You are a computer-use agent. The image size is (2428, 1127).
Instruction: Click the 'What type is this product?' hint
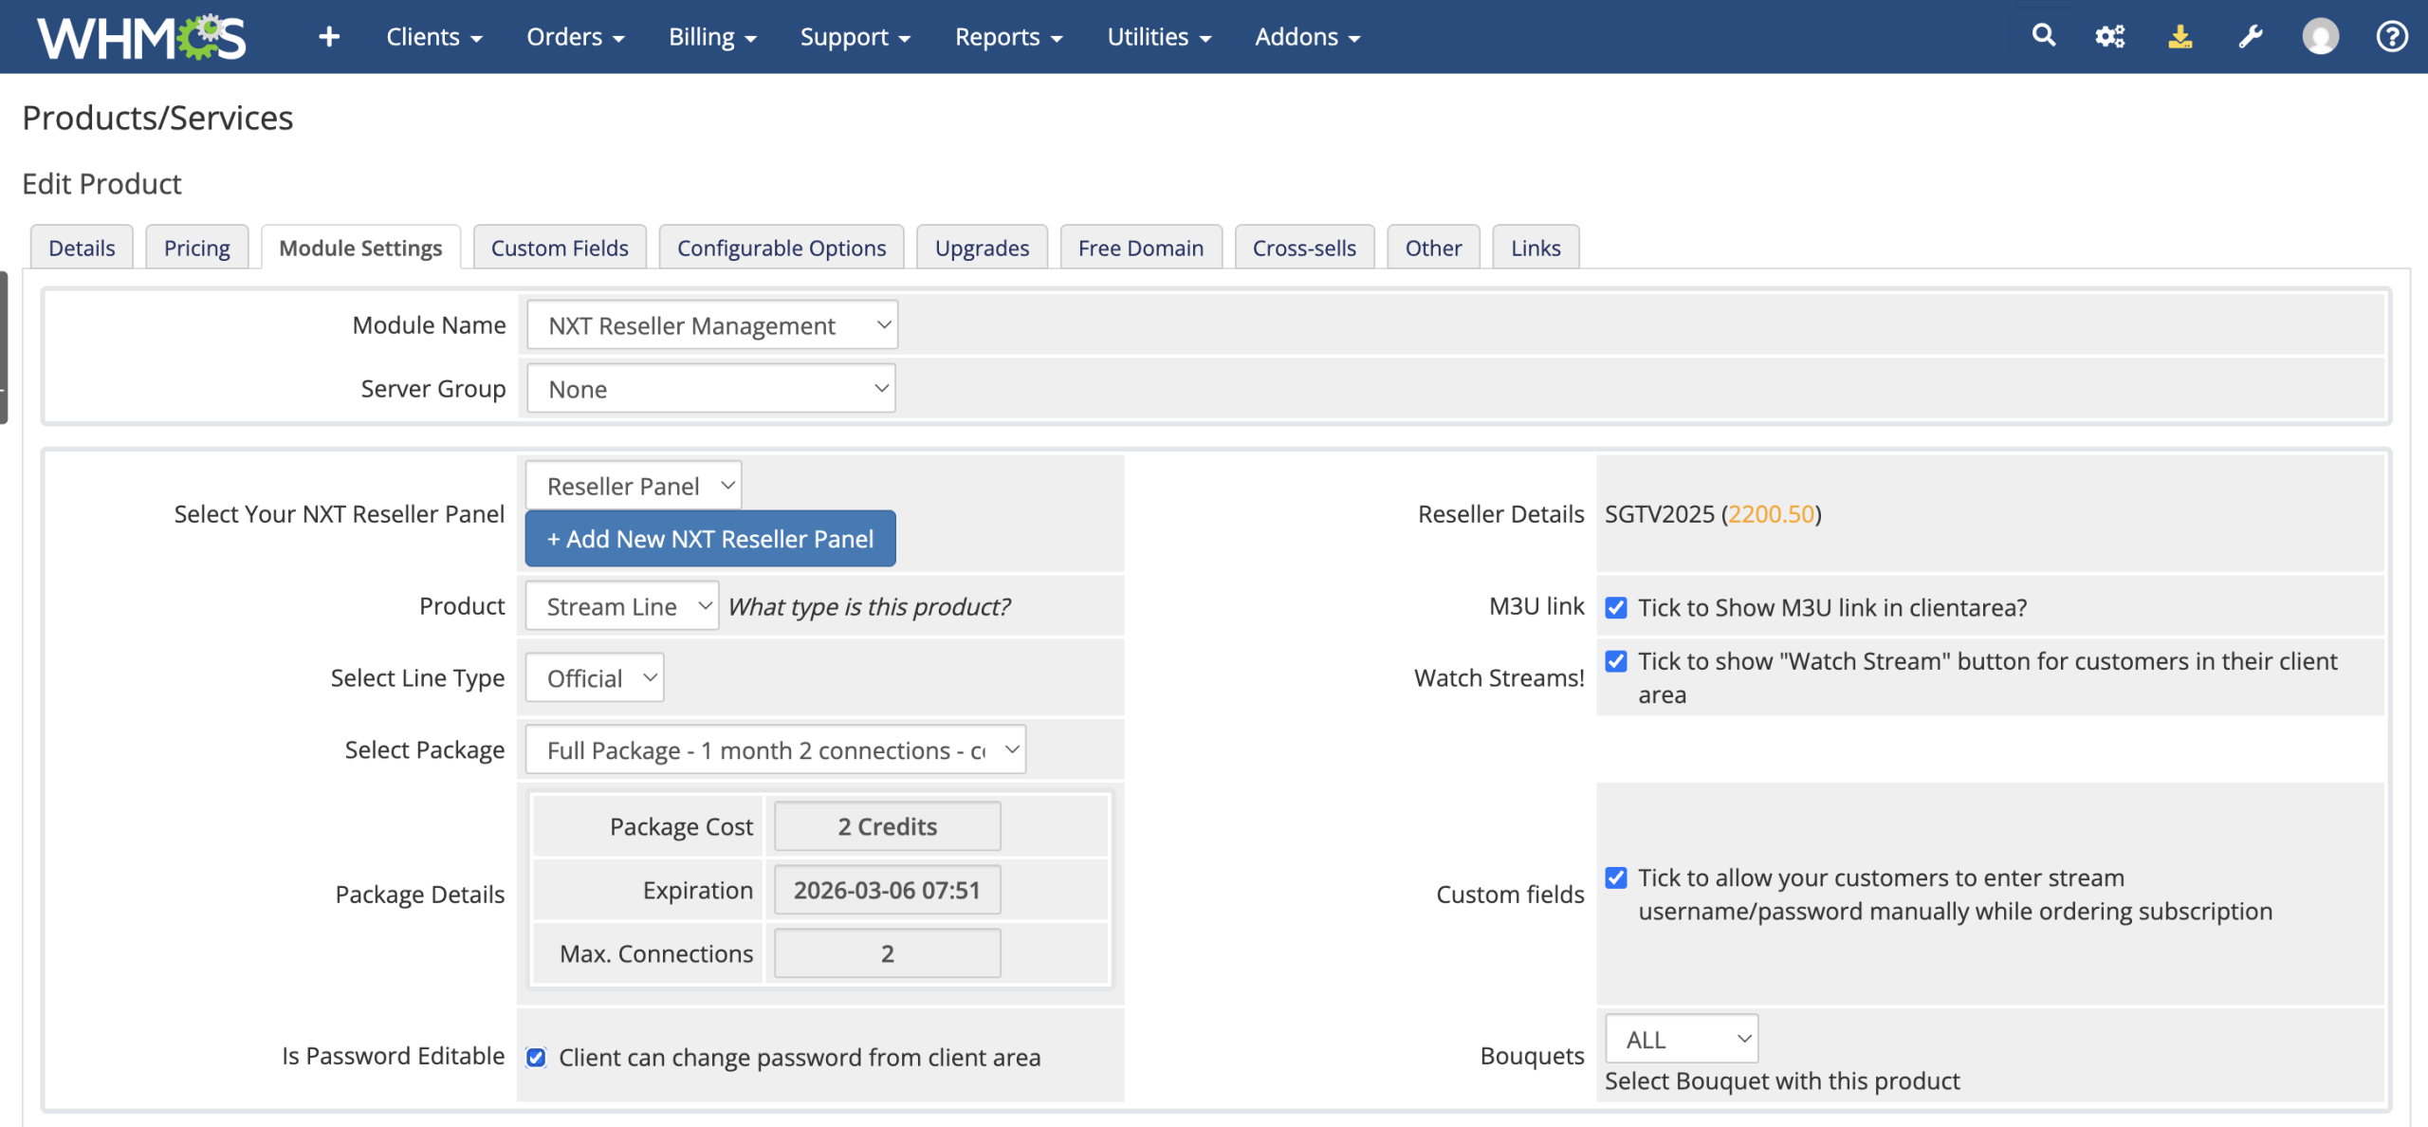pyautogui.click(x=869, y=607)
